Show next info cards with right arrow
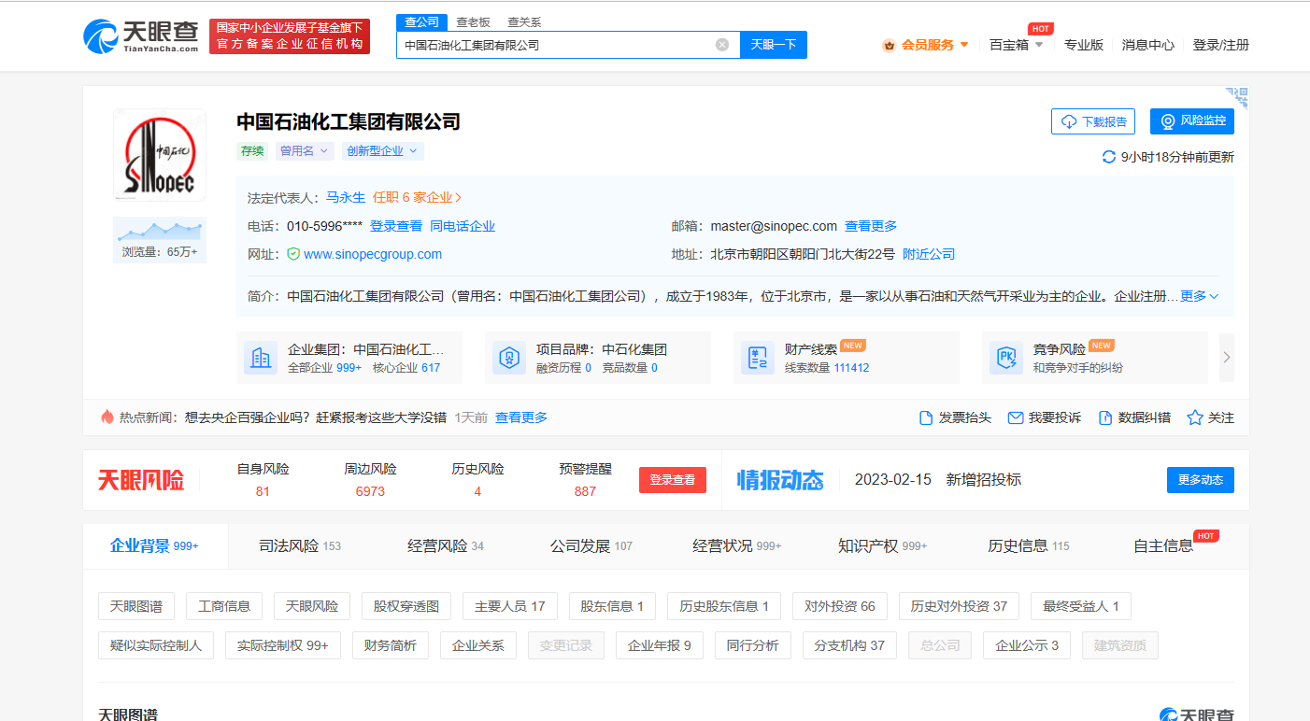 point(1227,358)
